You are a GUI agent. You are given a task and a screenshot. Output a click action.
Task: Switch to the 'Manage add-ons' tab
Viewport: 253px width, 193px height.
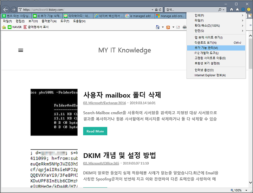pyautogui.click(x=170, y=16)
